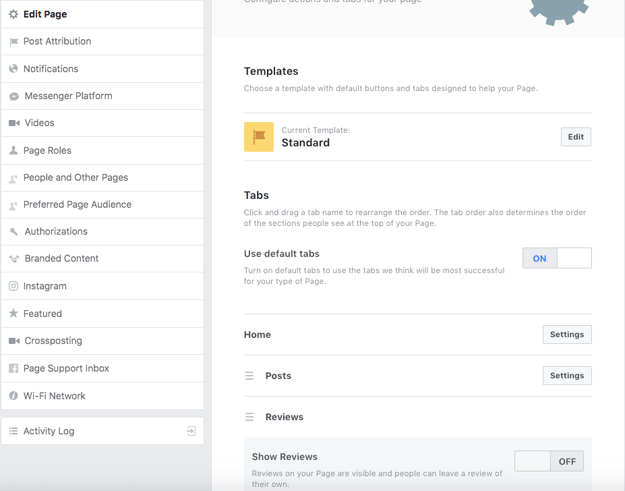
Task: Turn off the Use default tabs switch
Action: 557,258
